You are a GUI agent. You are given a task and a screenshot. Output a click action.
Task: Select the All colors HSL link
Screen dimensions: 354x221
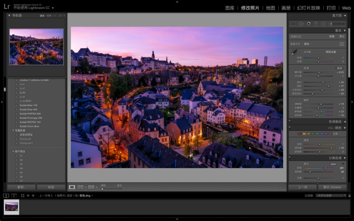point(335,134)
